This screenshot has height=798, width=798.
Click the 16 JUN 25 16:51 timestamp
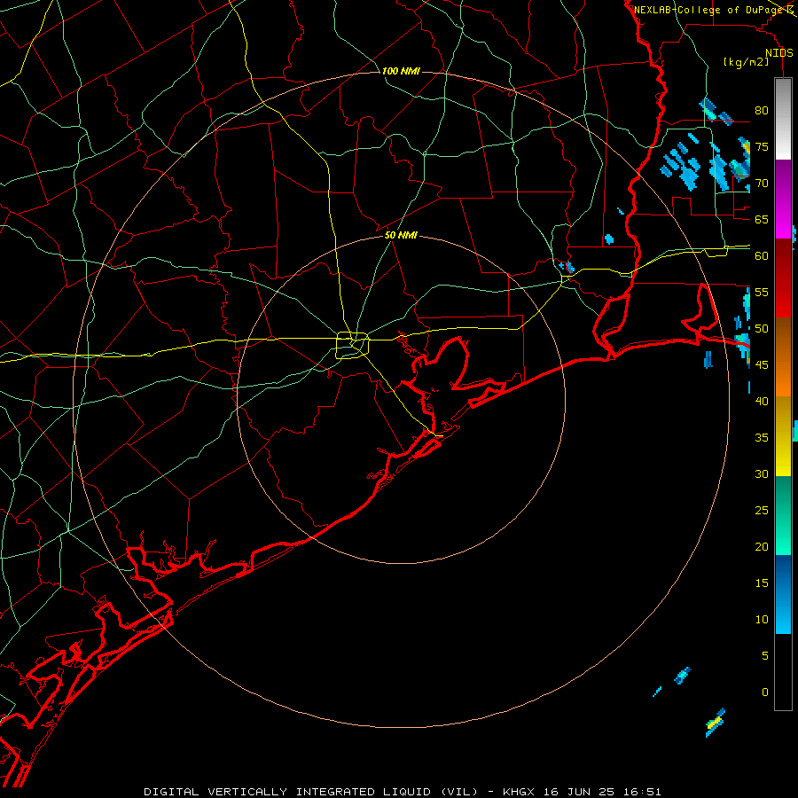(603, 792)
